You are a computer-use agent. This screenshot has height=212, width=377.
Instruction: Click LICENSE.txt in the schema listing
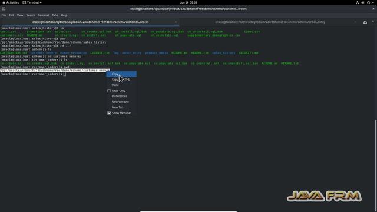point(100,53)
